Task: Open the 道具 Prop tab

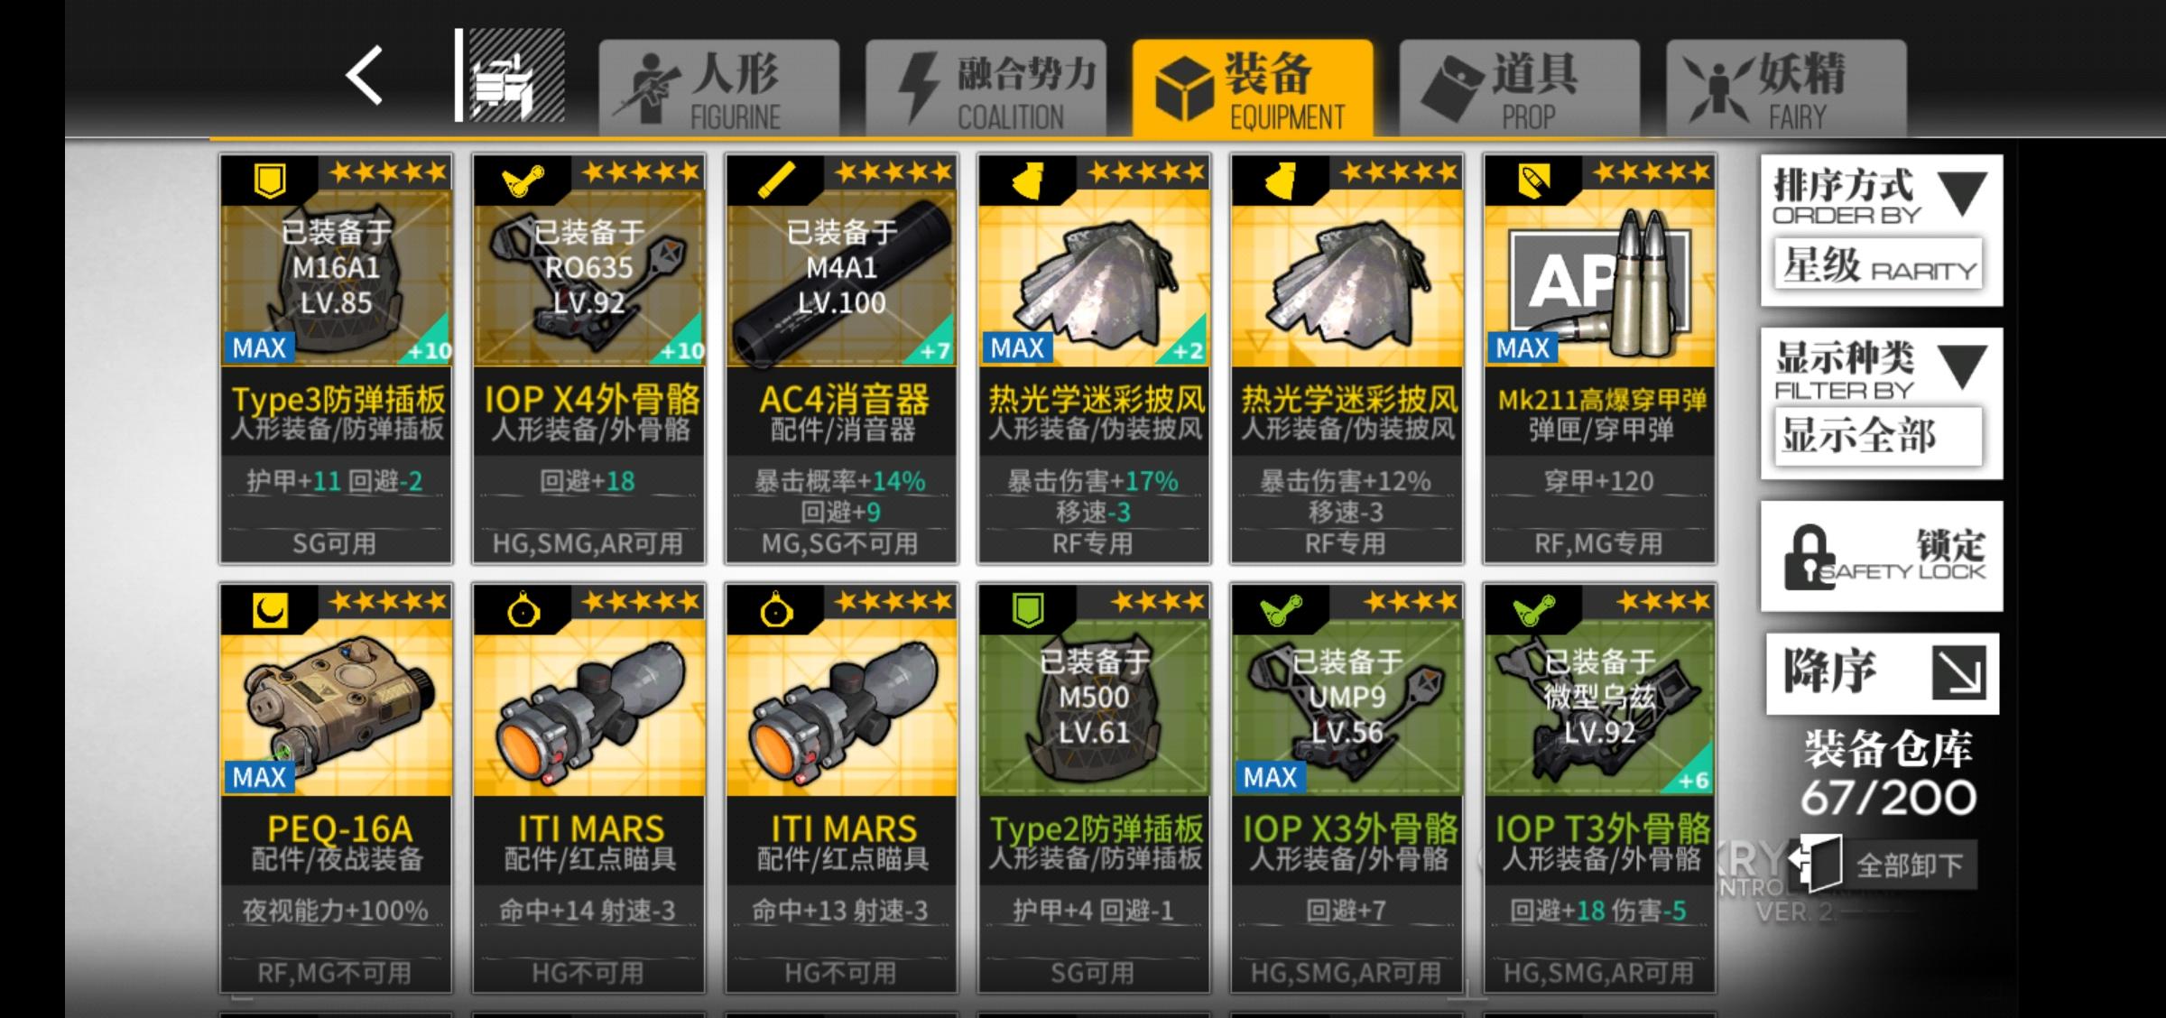Action: point(1519,88)
